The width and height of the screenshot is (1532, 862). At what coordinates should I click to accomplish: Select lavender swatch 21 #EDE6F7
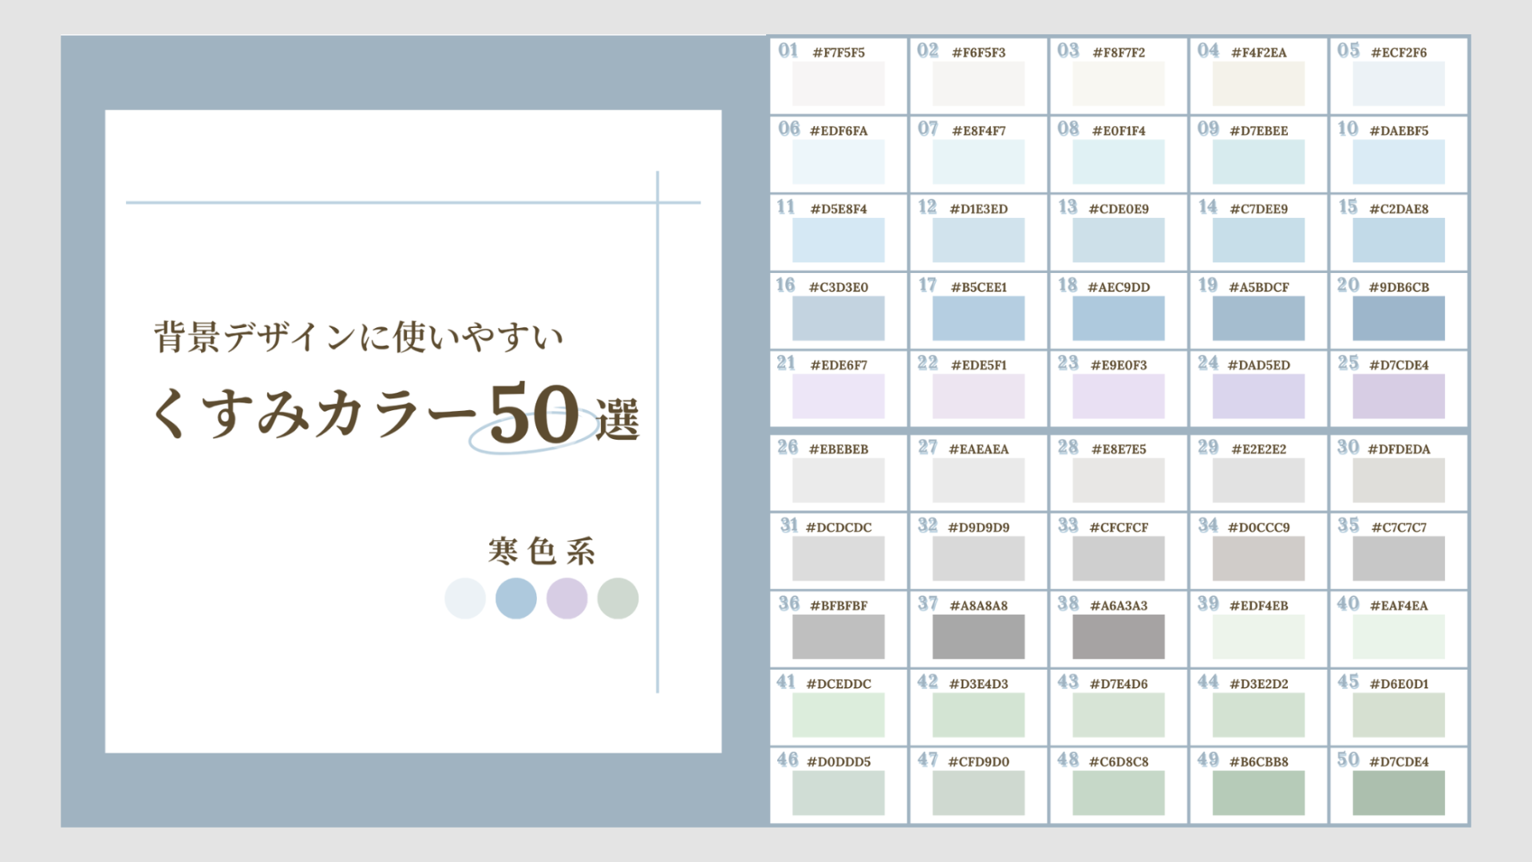click(836, 396)
